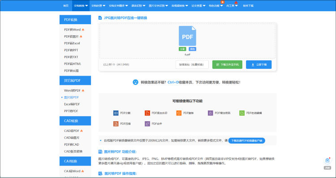Click the smiley face icon

pyautogui.click(x=135, y=82)
